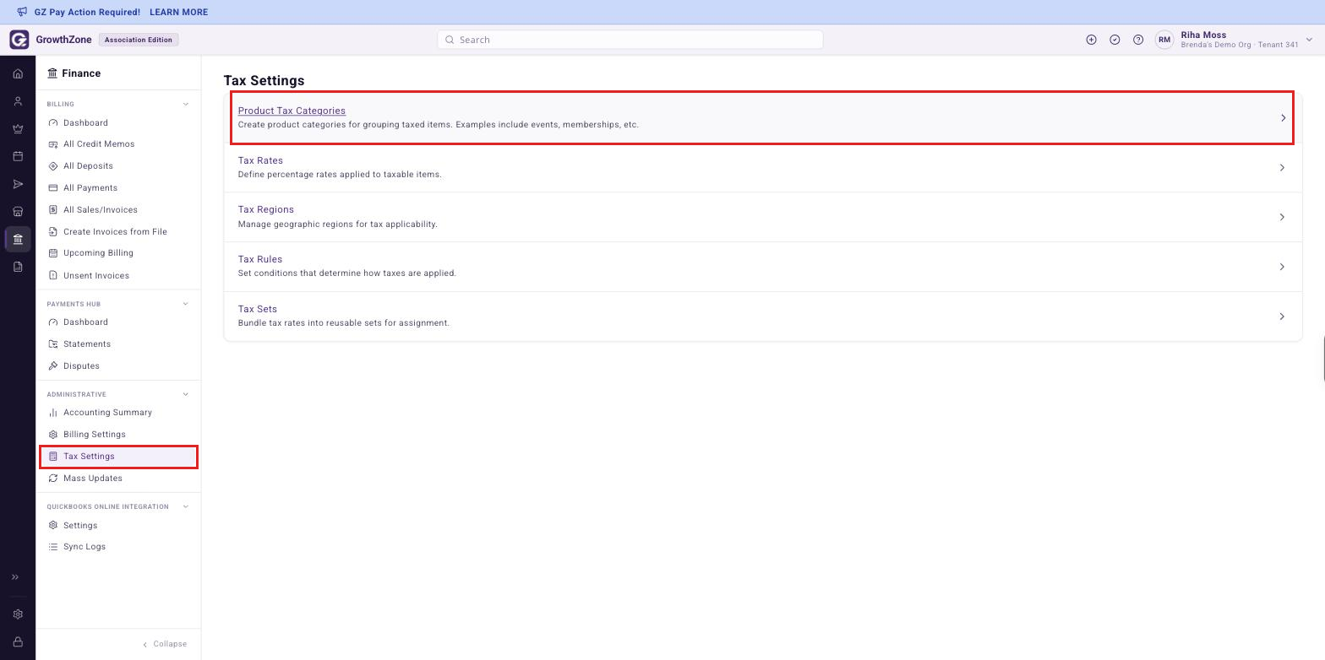The height and width of the screenshot is (660, 1325).
Task: Open the user account dropdown chevron
Action: 1310,40
